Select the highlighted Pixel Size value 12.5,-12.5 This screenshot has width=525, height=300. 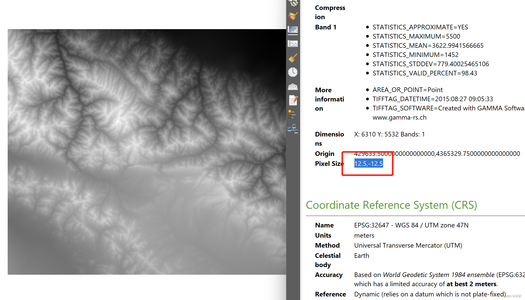(368, 164)
